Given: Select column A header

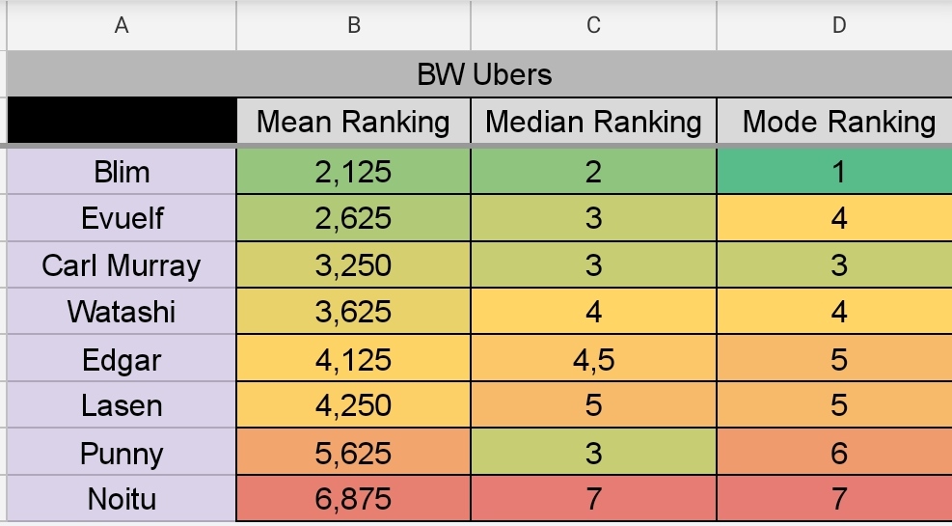Looking at the screenshot, I should [122, 25].
